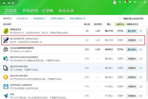Click the 设置启动方式 column header
The width and height of the screenshot is (148, 99).
[x=132, y=24]
